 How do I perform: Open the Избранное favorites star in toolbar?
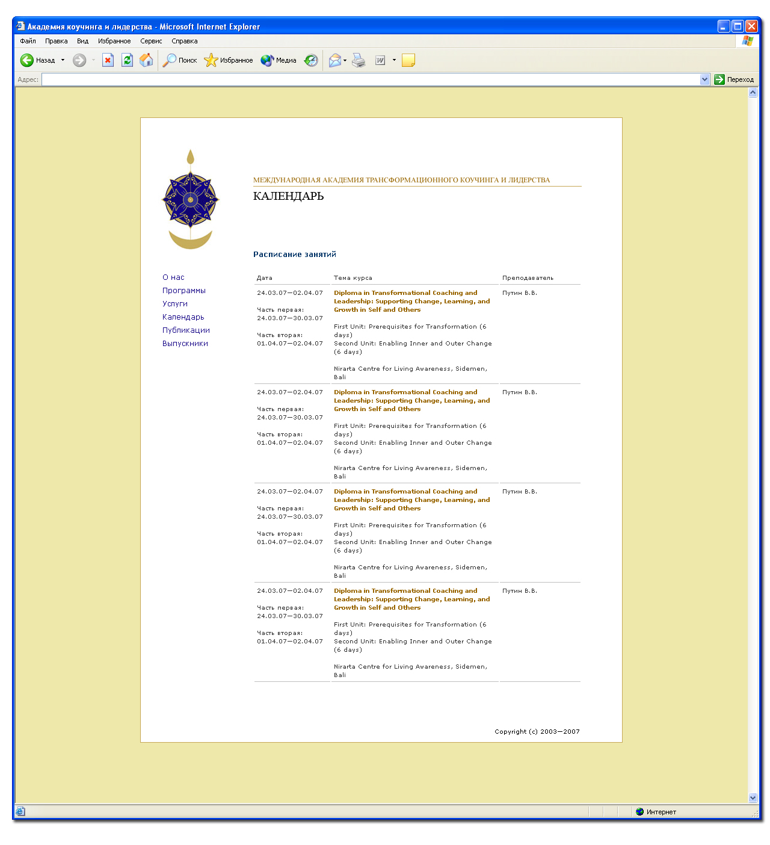pyautogui.click(x=229, y=60)
